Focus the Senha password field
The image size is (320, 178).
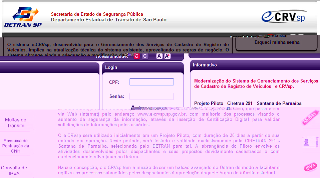click(151, 96)
